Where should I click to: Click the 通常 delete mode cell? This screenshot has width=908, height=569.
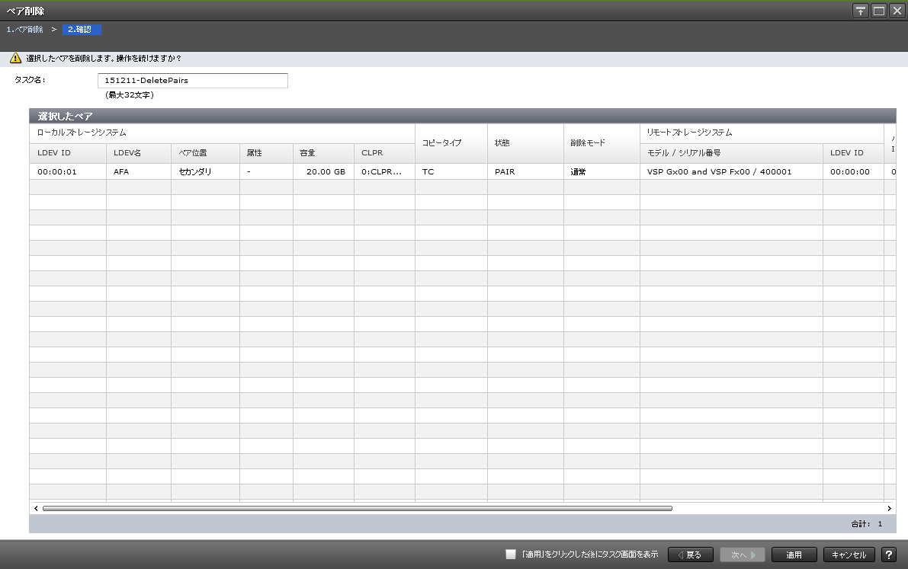pyautogui.click(x=602, y=171)
